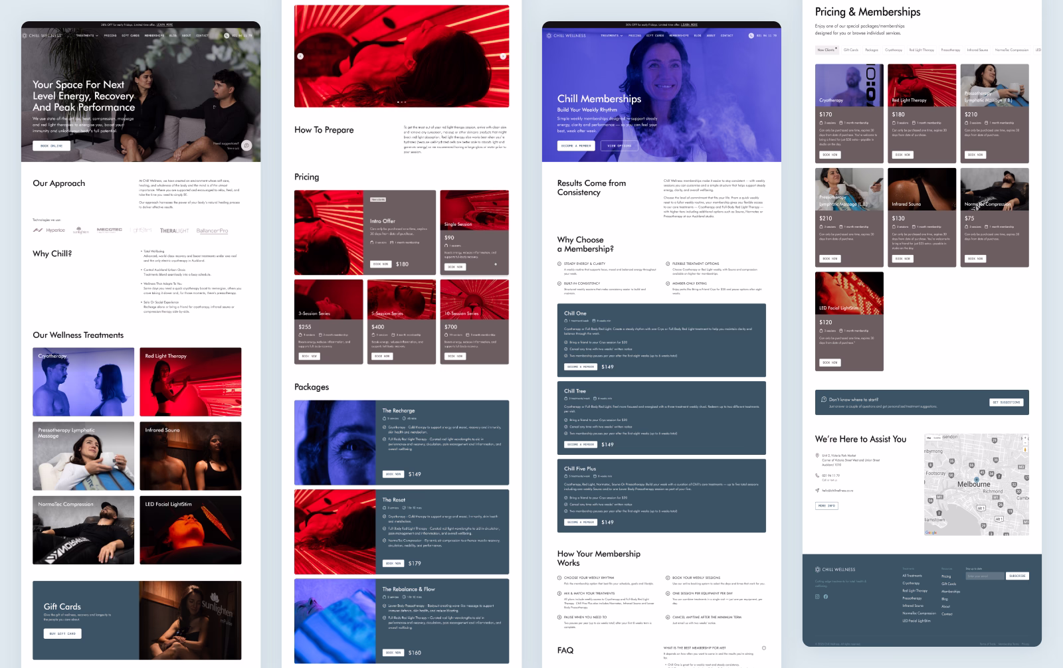Click the Get Suggestions button
The image size is (1063, 668).
[x=1007, y=402]
